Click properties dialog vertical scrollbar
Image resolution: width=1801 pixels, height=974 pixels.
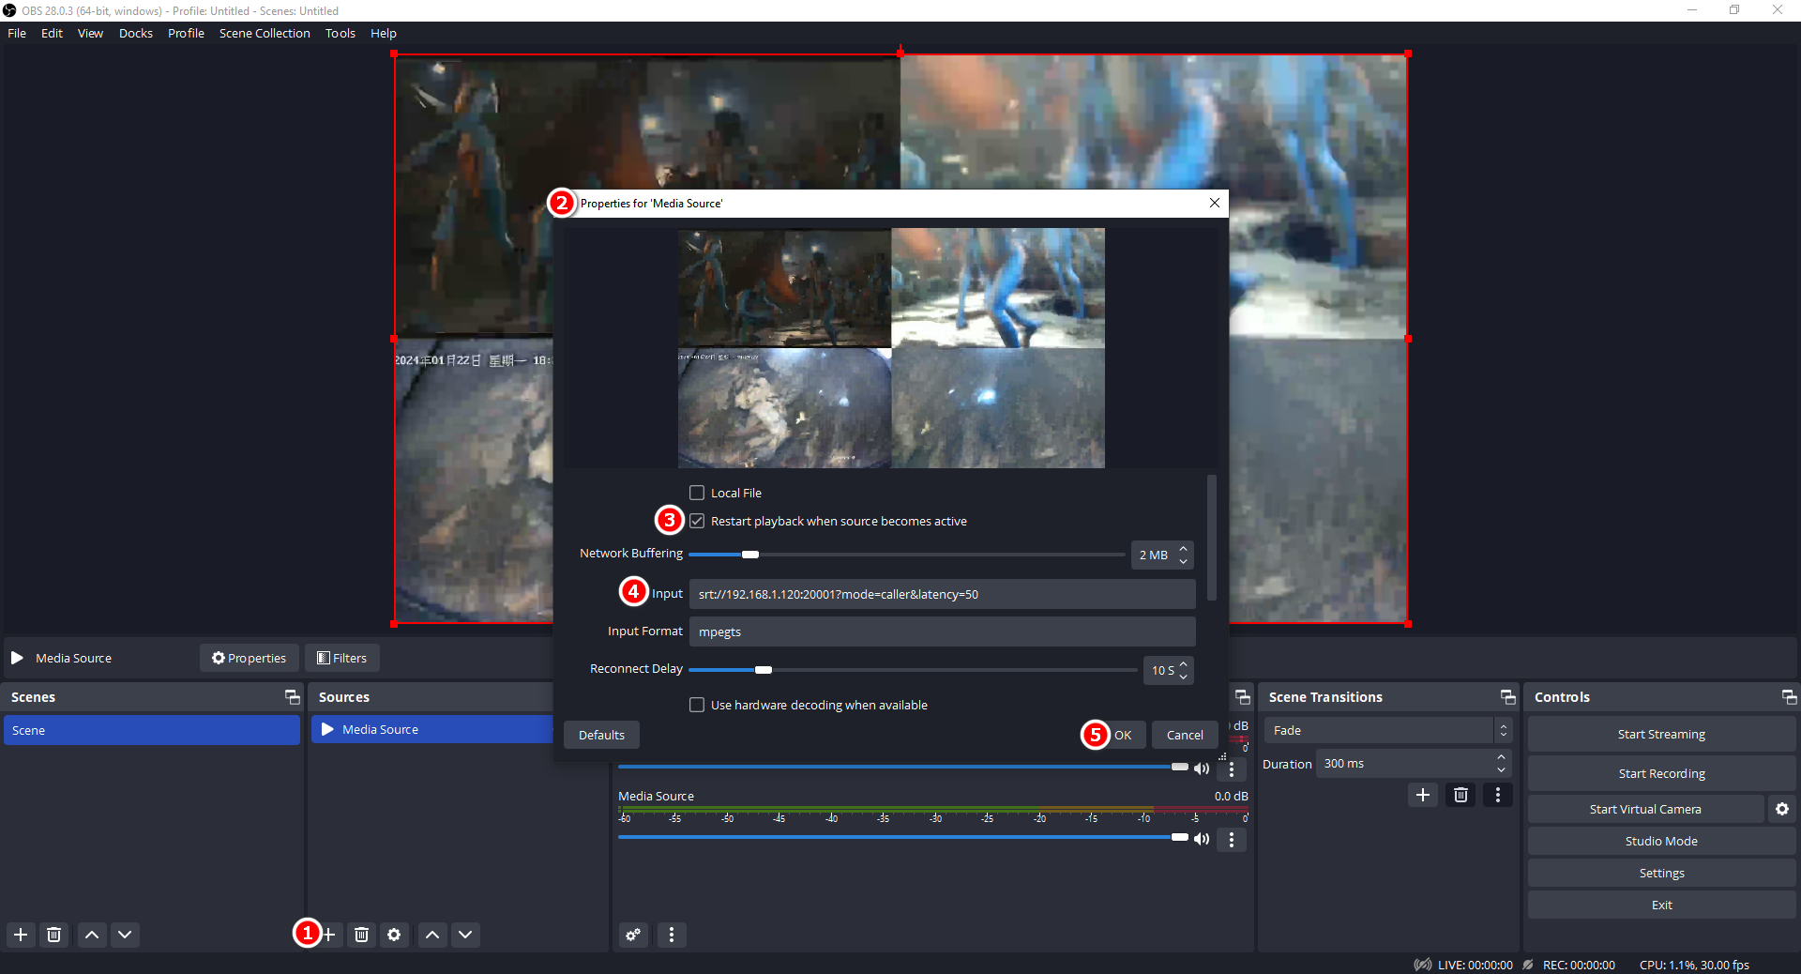pyautogui.click(x=1212, y=538)
